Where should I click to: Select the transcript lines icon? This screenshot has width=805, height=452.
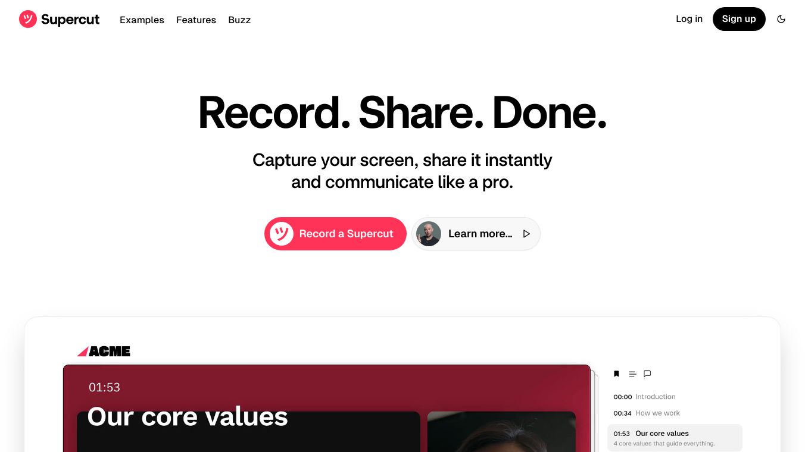point(632,374)
